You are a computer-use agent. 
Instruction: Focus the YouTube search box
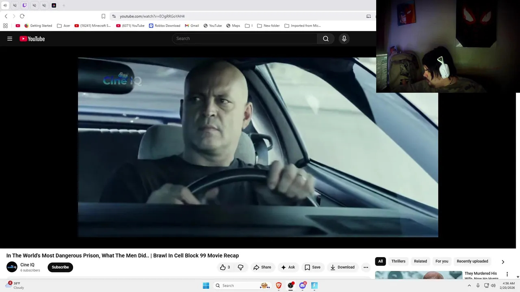[x=244, y=39]
